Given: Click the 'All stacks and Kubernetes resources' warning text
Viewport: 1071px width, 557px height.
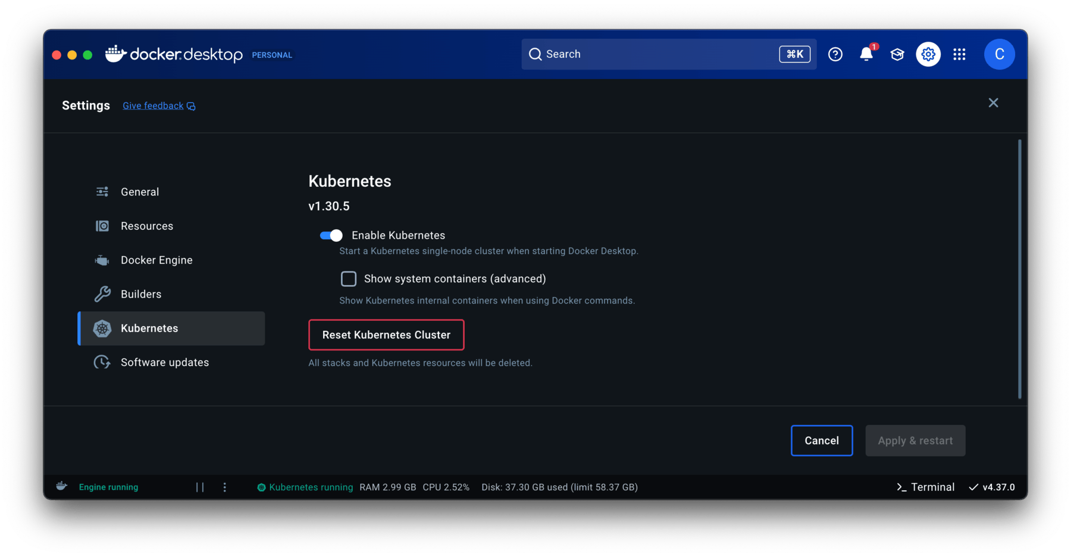Looking at the screenshot, I should pyautogui.click(x=420, y=362).
